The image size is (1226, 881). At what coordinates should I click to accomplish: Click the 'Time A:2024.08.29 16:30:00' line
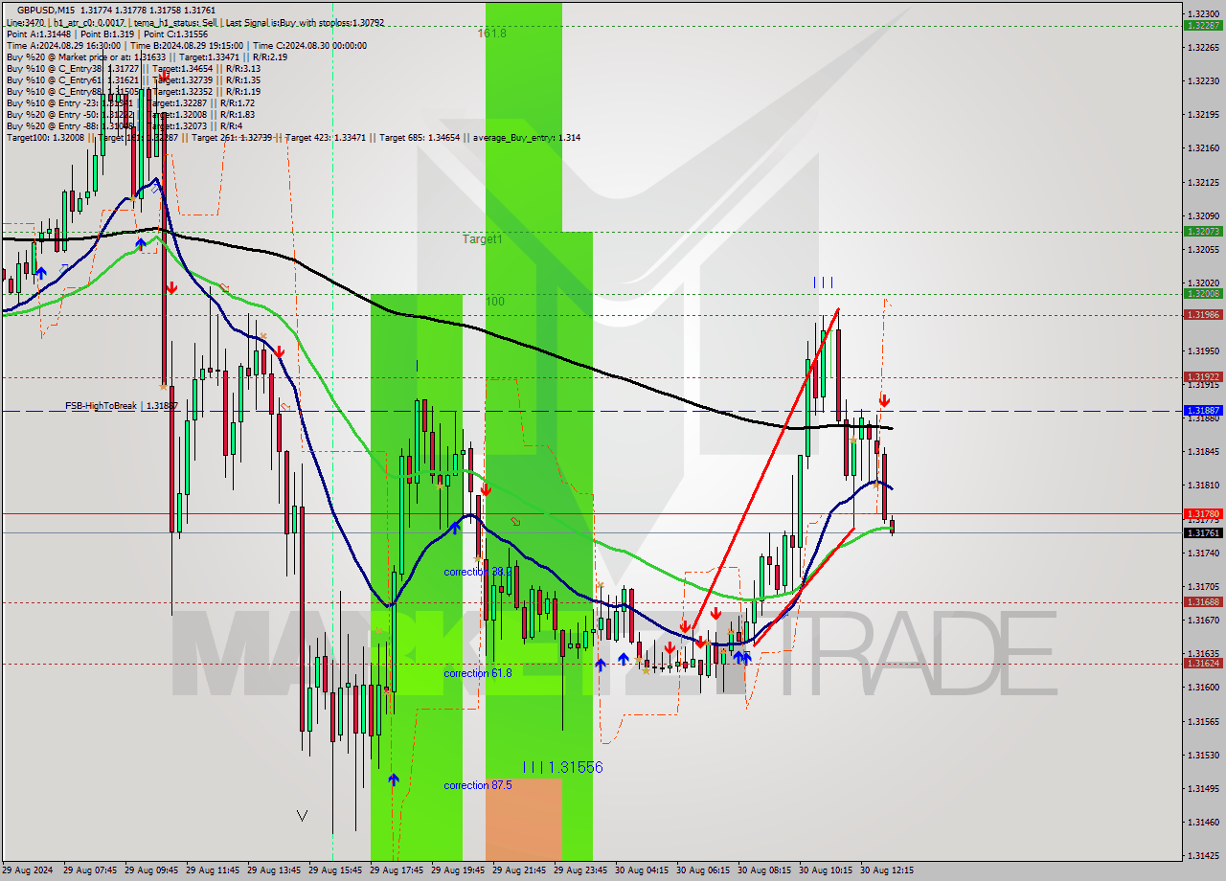click(x=63, y=45)
